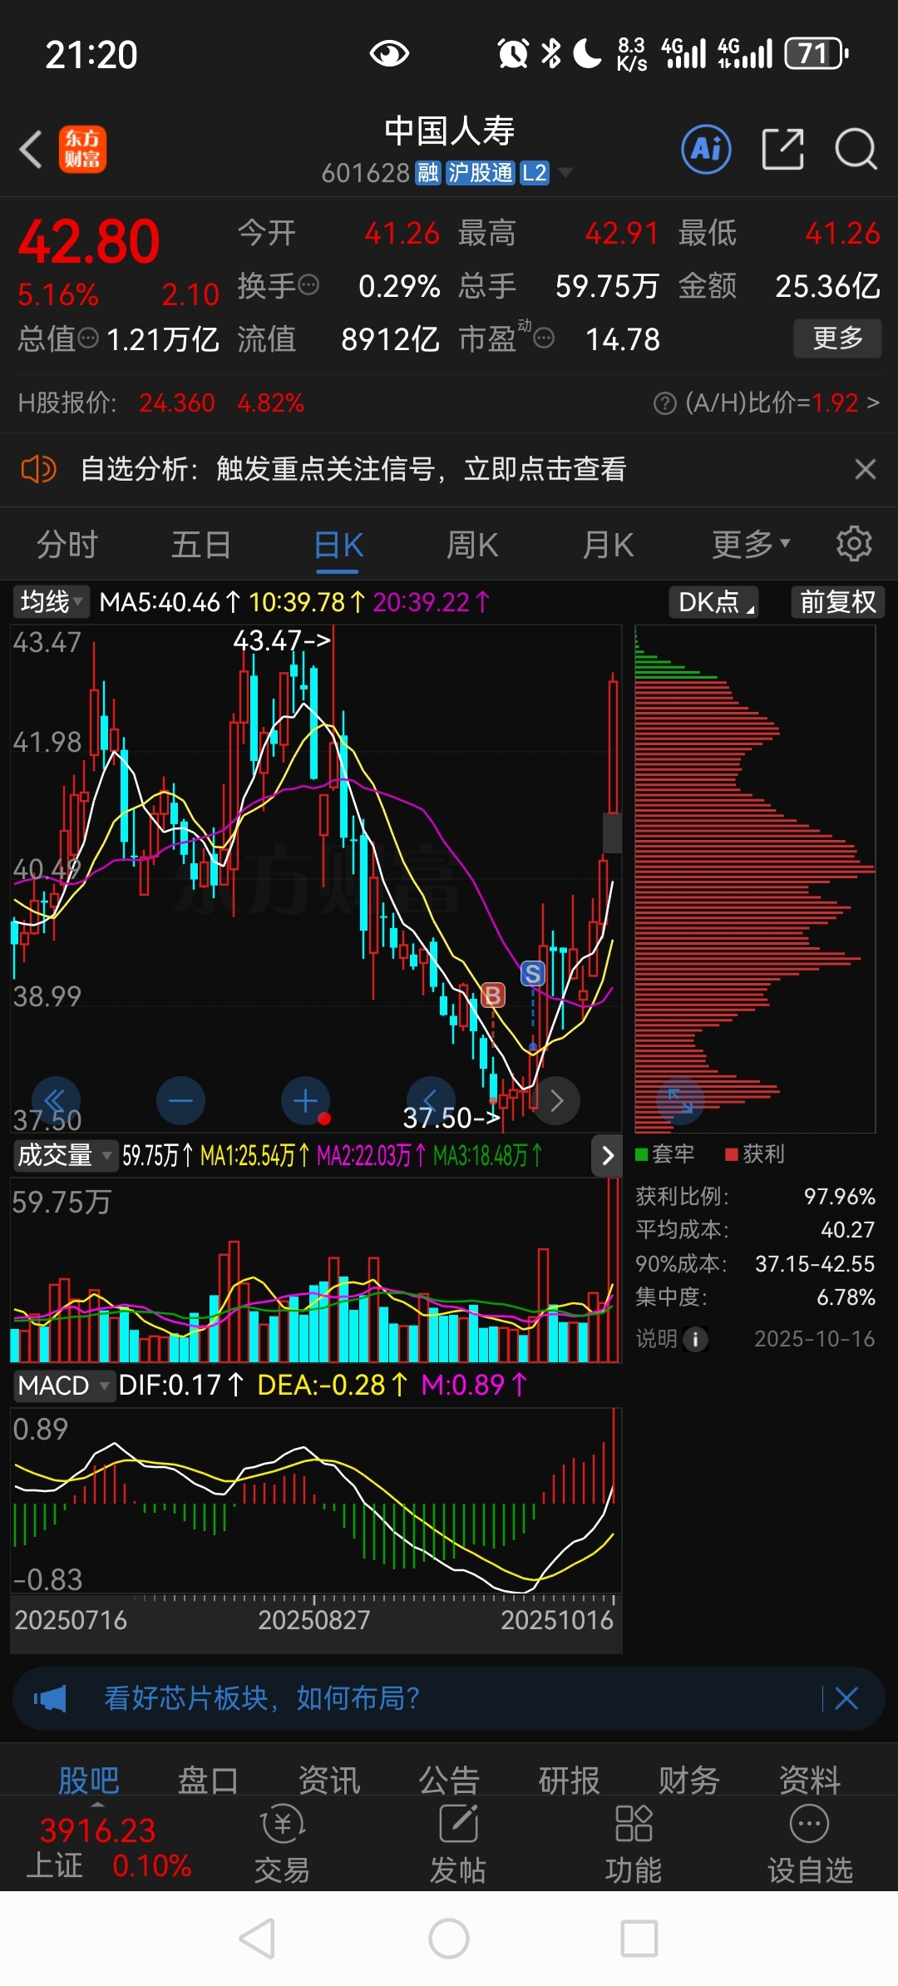Open the Ai assistant icon
Screen dimensions: 898x1986
point(706,150)
